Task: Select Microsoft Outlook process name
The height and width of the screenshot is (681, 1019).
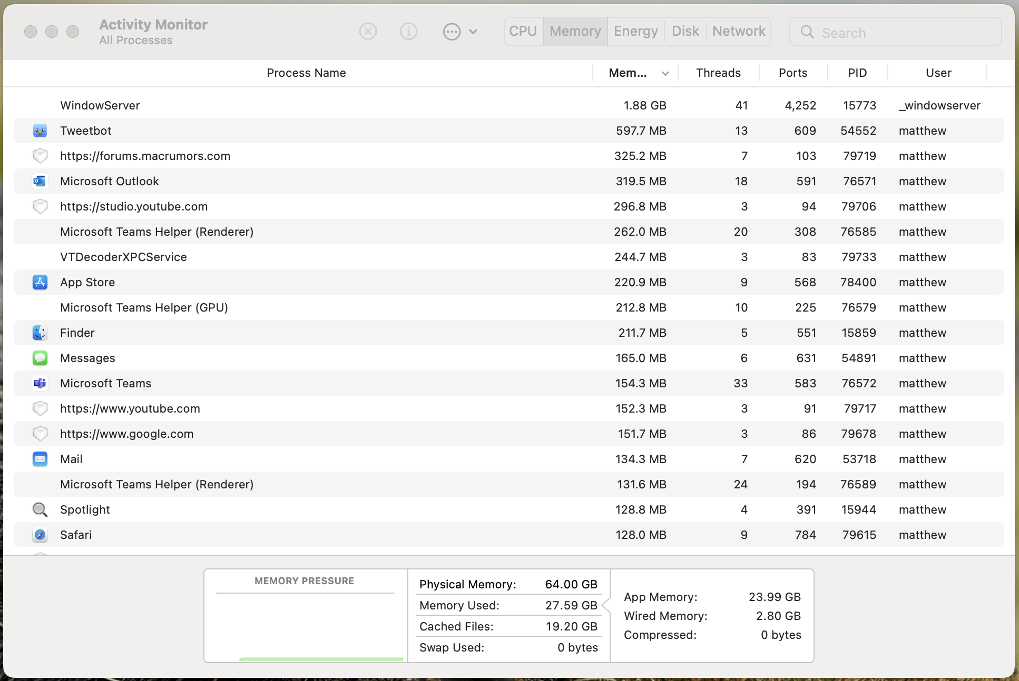Action: 110,181
